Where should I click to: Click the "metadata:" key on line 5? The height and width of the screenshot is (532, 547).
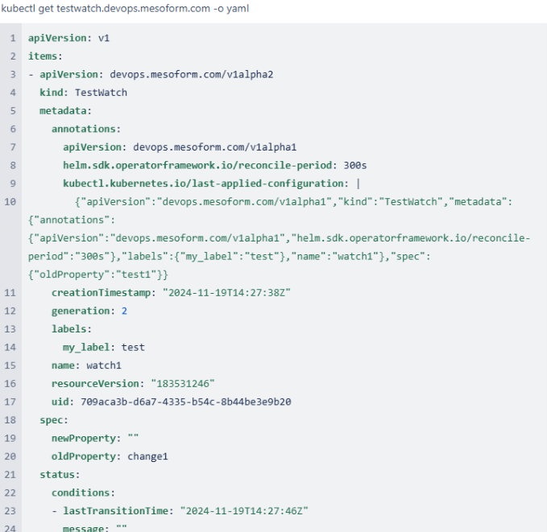click(65, 110)
